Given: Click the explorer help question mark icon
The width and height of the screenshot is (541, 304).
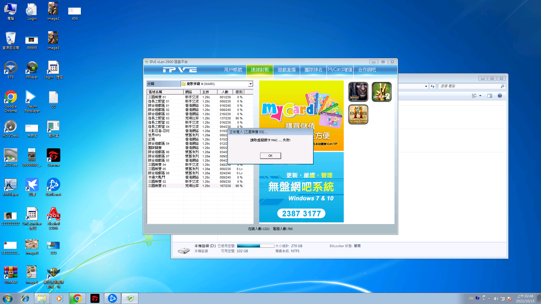Looking at the screenshot, I should [x=500, y=96].
